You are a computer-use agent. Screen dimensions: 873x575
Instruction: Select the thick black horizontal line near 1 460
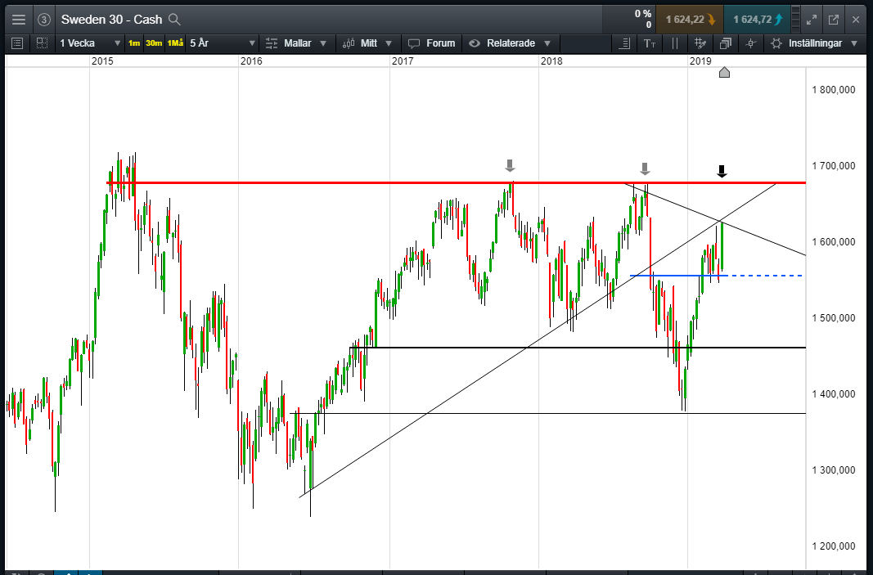(x=578, y=348)
